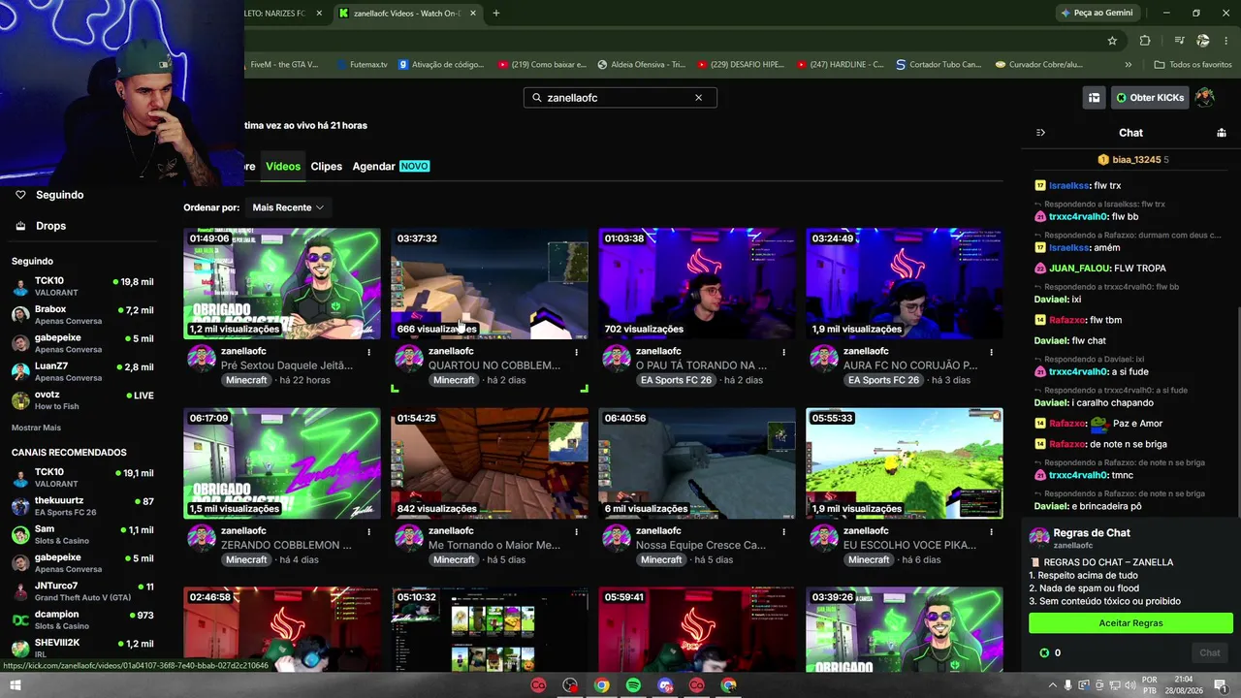The height and width of the screenshot is (698, 1241).
Task: Open the Cortador Tubo Can bookmark
Action: point(939,65)
